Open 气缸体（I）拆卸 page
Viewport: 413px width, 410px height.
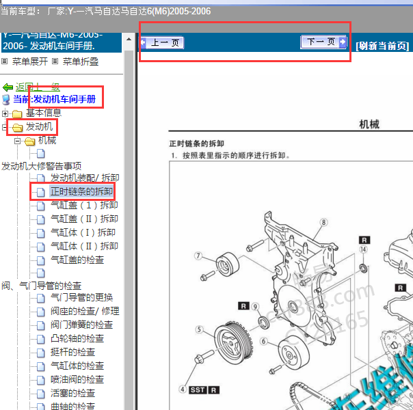(83, 232)
